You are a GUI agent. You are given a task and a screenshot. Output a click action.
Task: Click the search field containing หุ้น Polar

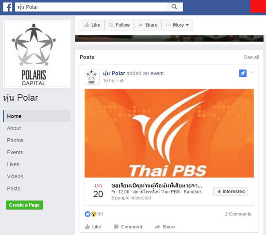click(90, 7)
